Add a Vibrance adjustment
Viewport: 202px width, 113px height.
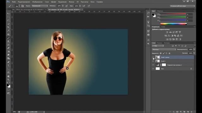pyautogui.click(x=180, y=32)
